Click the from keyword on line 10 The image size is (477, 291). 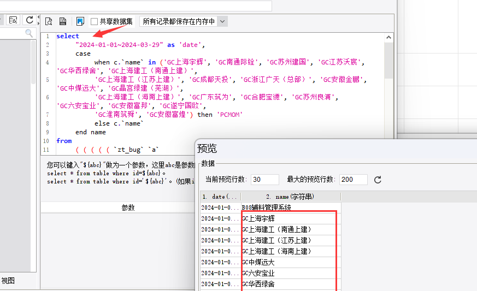click(64, 141)
